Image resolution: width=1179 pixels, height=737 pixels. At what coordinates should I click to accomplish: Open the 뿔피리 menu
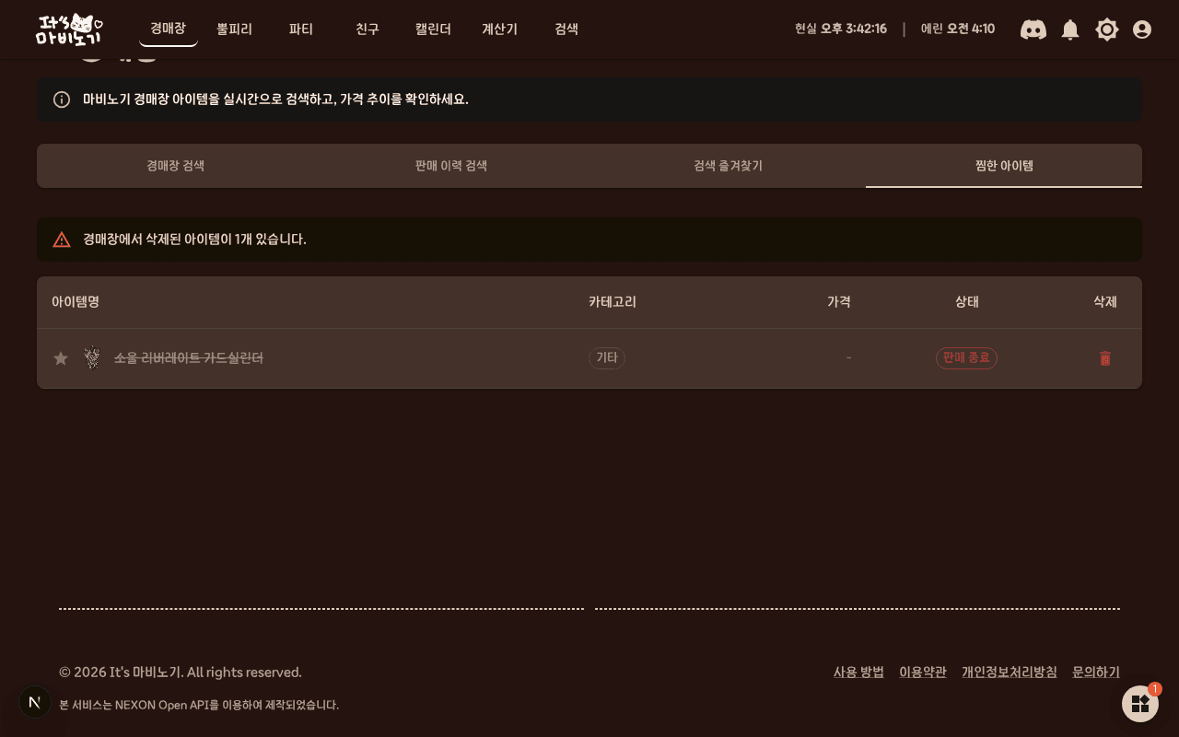[x=235, y=29]
